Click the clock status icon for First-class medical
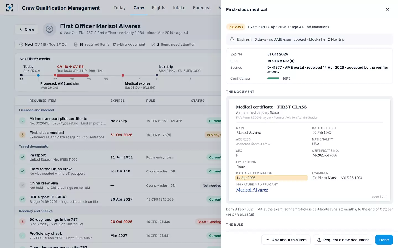The image size is (398, 248). 22,135
